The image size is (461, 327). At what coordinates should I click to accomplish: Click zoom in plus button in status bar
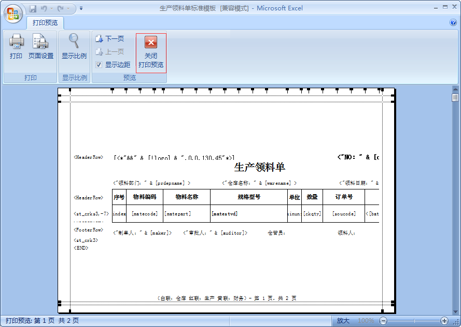pyautogui.click(x=444, y=321)
